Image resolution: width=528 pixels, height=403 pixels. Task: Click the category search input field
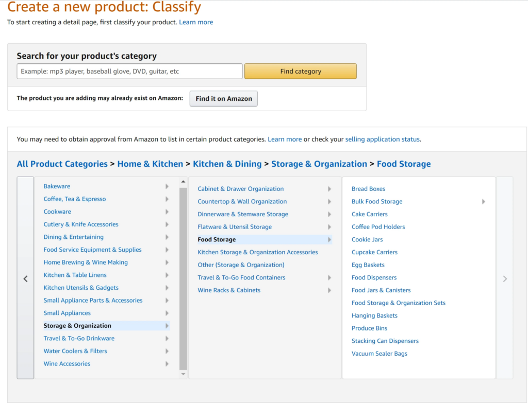[x=129, y=71]
